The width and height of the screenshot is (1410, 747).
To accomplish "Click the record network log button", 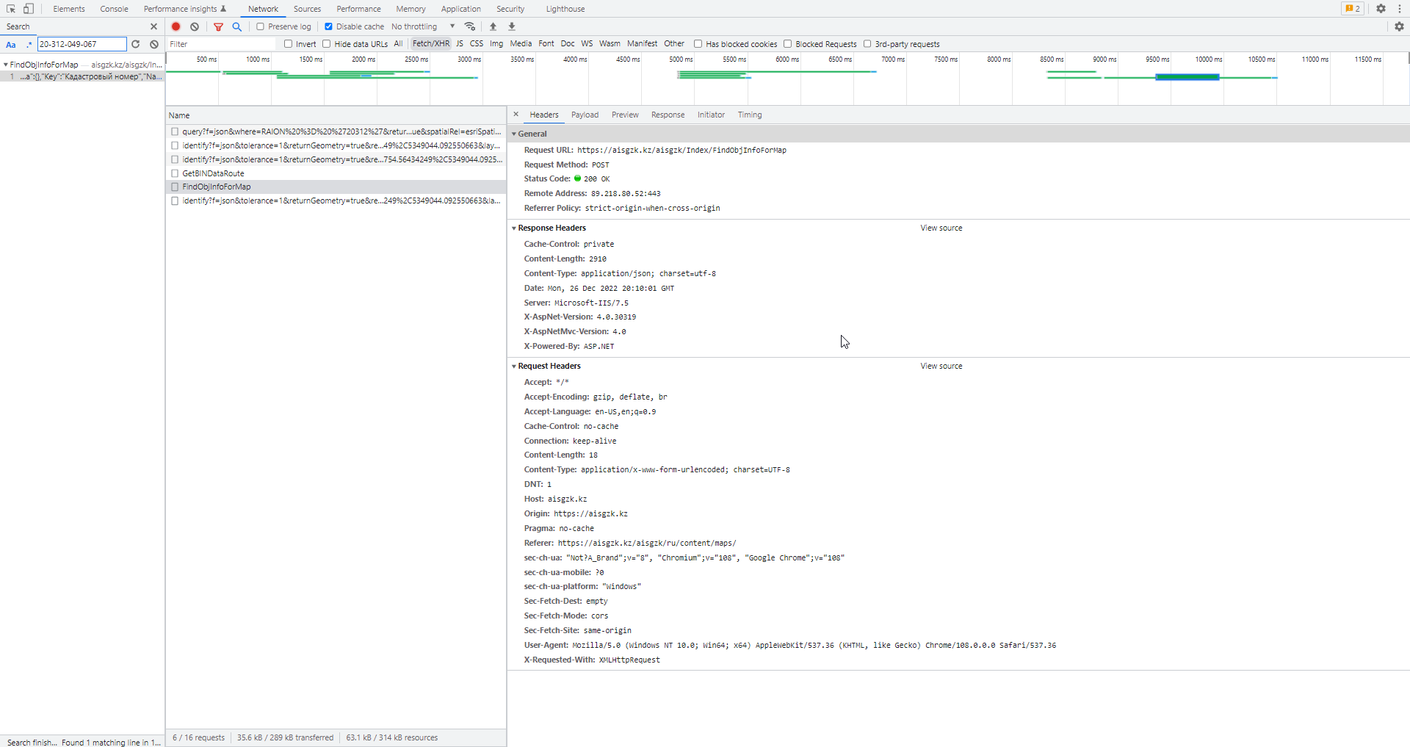I will [176, 26].
